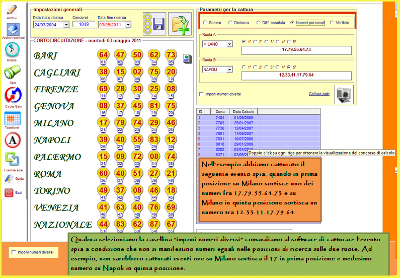
Task: Open the Cycle Gain tool
Action: coord(13,95)
